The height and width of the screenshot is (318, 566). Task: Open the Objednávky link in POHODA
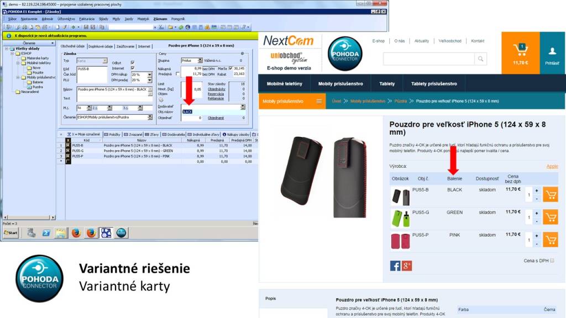217,89
